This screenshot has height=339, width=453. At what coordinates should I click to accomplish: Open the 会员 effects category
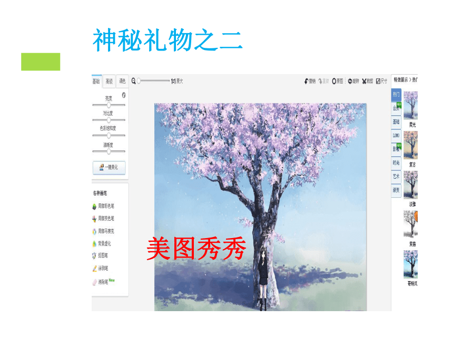[396, 108]
